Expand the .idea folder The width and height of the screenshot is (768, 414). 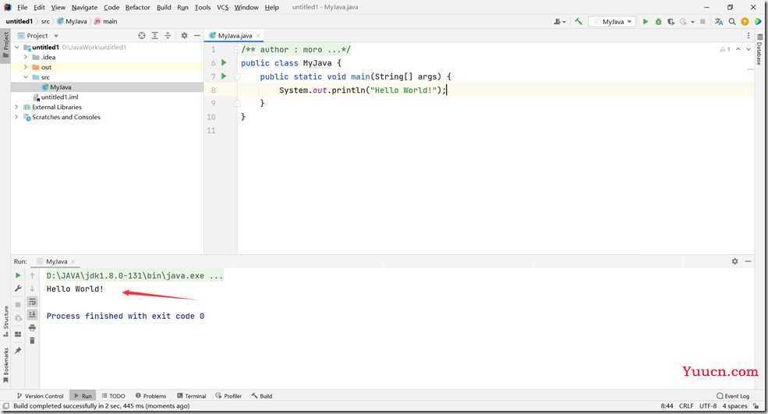click(26, 58)
